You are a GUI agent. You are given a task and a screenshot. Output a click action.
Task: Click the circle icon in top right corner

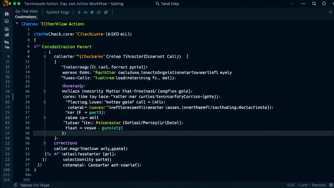[x=324, y=4]
